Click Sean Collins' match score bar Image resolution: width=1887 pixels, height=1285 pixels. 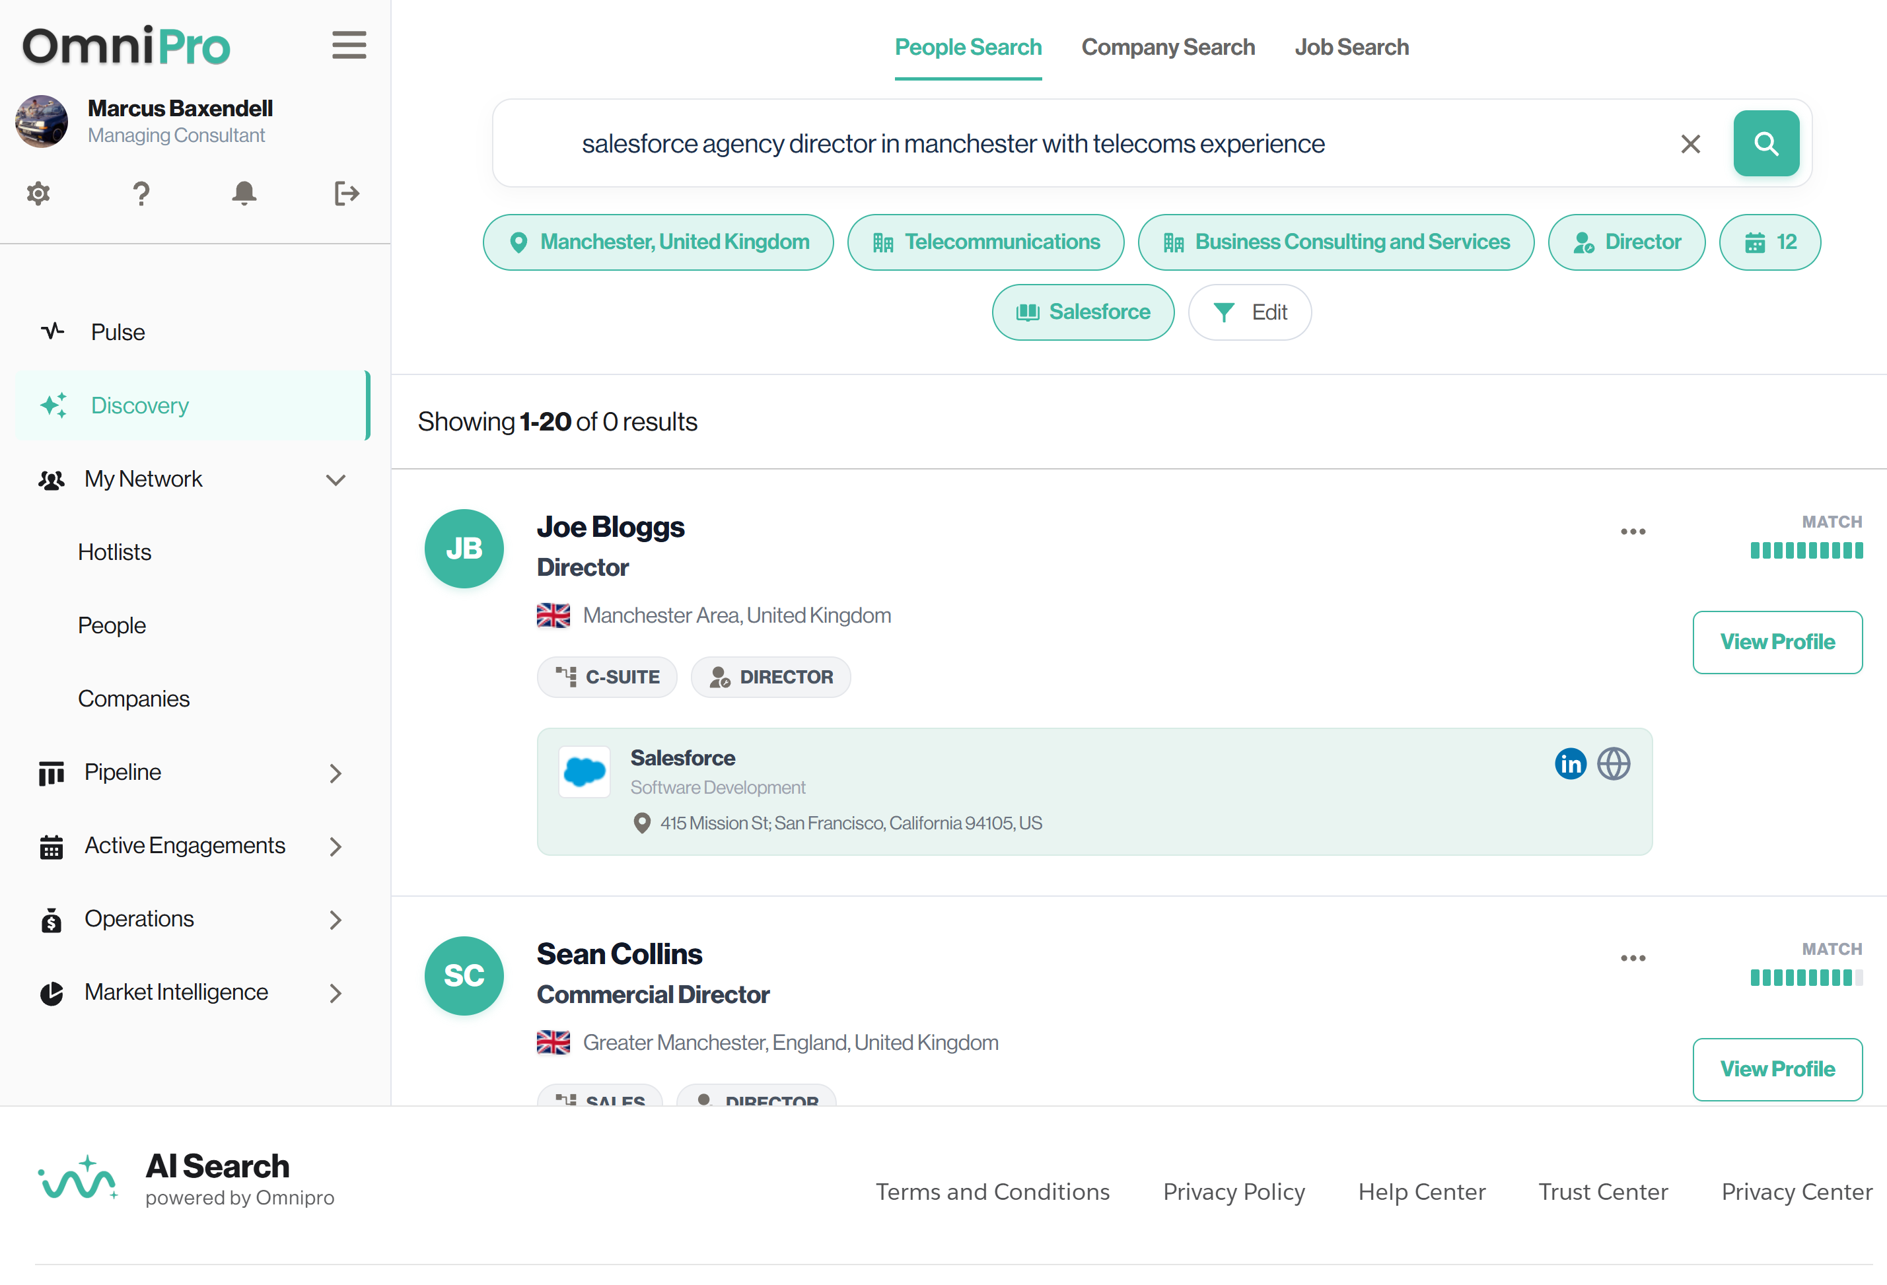click(1806, 978)
